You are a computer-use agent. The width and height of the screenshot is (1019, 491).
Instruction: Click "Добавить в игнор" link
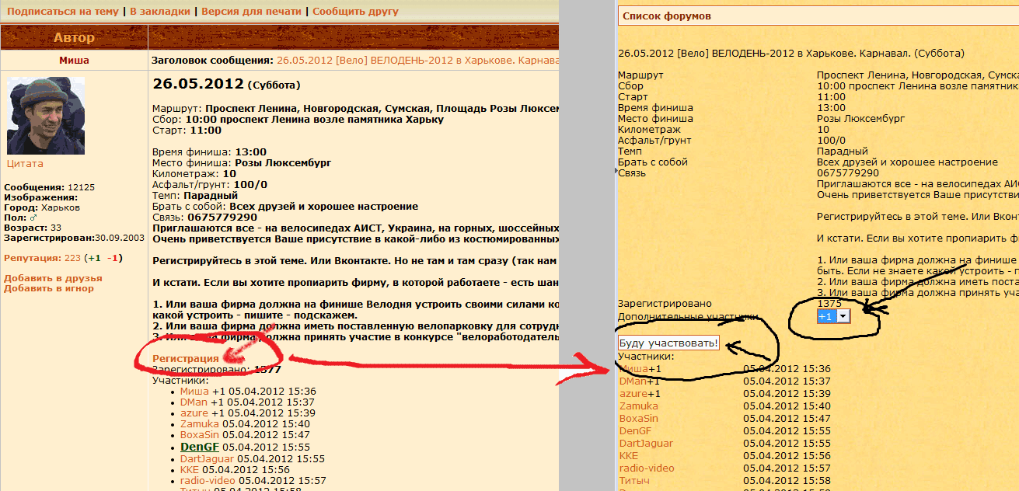(x=49, y=288)
